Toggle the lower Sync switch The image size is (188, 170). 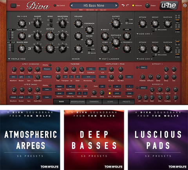tap(50, 25)
